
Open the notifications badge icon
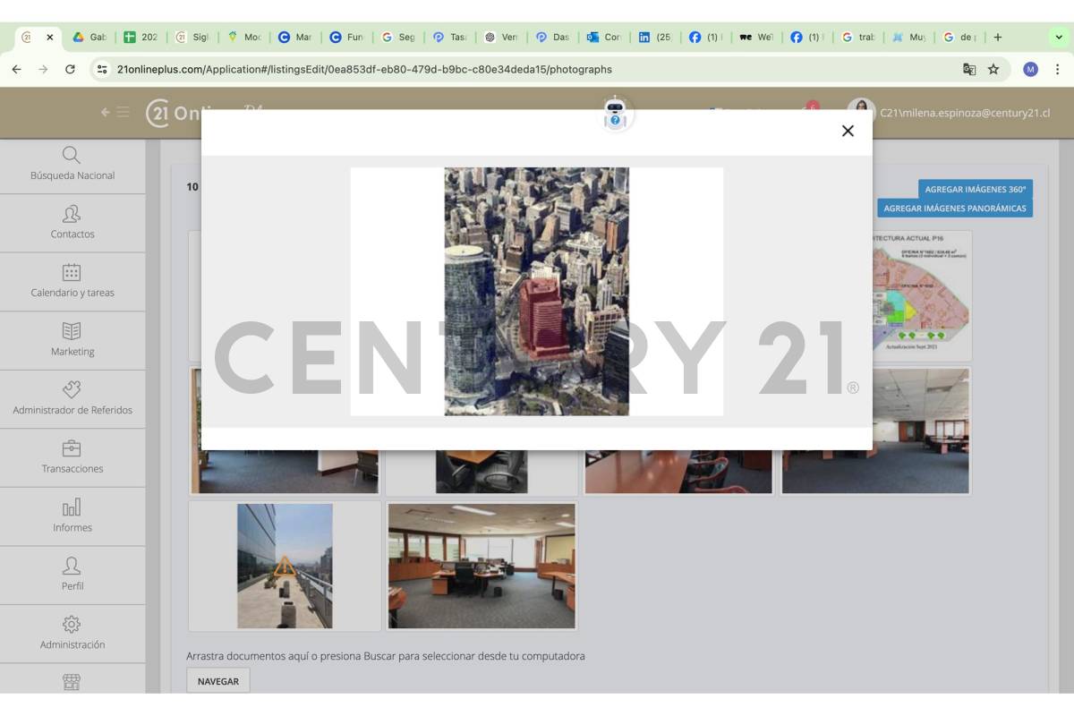pyautogui.click(x=812, y=107)
